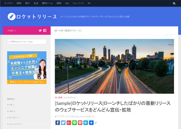This screenshot has width=181, height=129.
Task: Open the search magnifier in top bar
Action: click(174, 3)
